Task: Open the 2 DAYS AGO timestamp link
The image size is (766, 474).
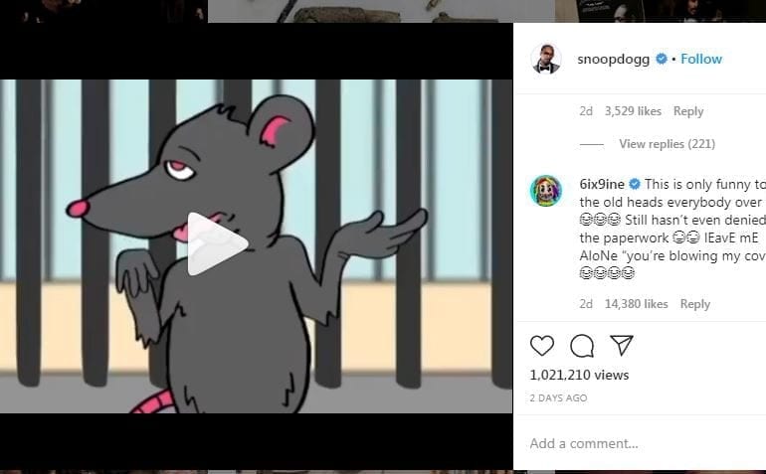Action: click(x=558, y=397)
